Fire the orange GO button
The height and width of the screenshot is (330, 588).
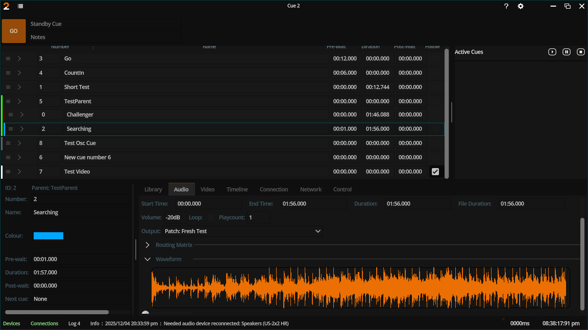14,31
